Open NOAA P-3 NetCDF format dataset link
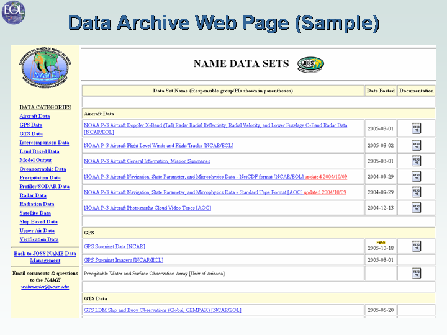The width and height of the screenshot is (447, 335). (194, 177)
